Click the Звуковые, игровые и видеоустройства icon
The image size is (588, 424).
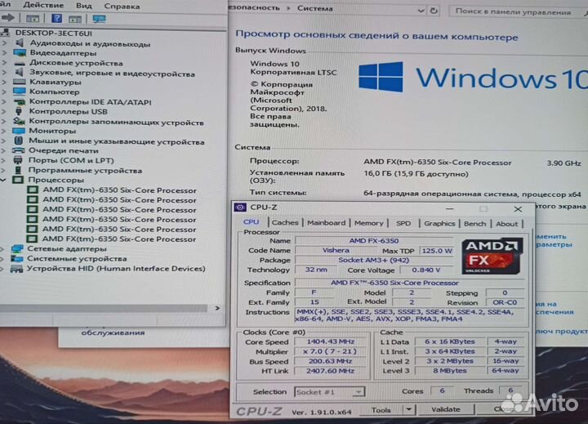pyautogui.click(x=20, y=72)
